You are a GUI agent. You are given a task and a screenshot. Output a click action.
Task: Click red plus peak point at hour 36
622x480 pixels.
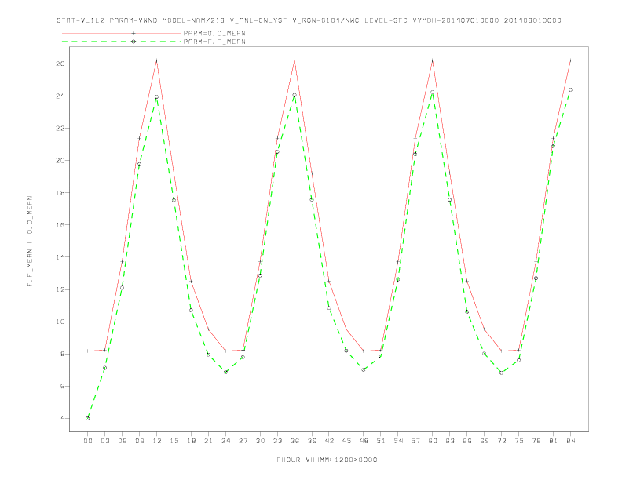pos(295,60)
